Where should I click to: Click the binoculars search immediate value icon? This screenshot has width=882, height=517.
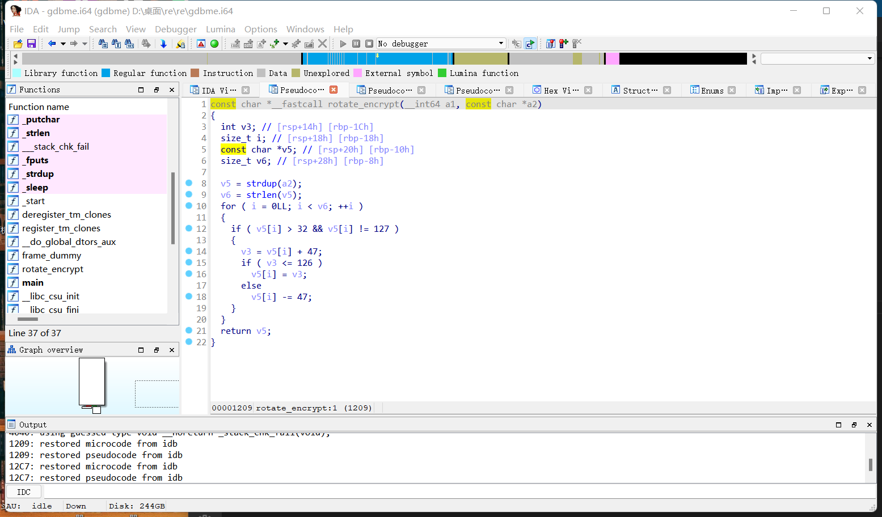(116, 44)
